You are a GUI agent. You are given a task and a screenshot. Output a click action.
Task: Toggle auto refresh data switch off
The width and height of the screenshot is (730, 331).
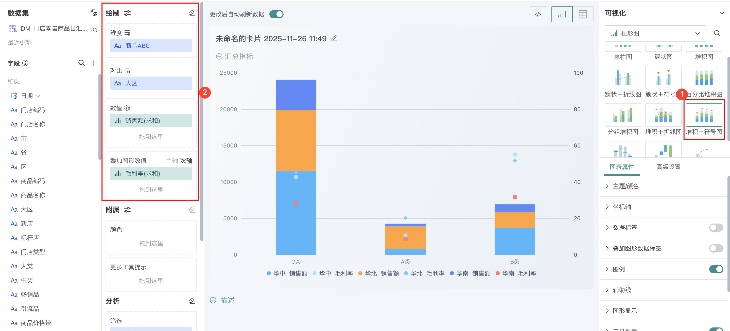pos(276,14)
